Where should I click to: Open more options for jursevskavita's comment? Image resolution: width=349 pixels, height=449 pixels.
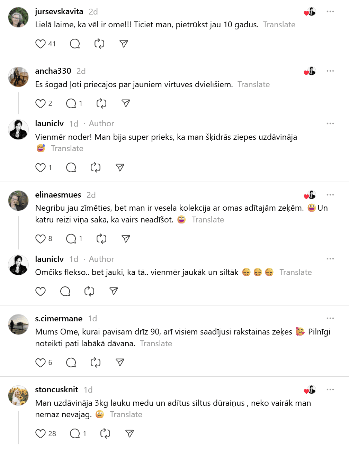330,11
